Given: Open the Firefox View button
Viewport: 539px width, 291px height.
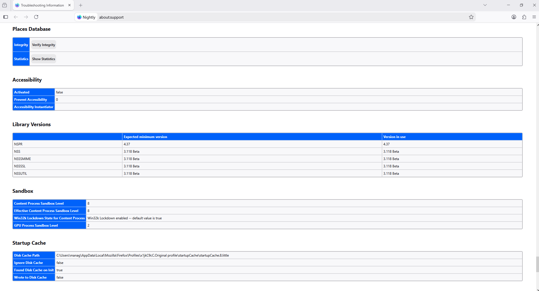Looking at the screenshot, I should [x=5, y=5].
